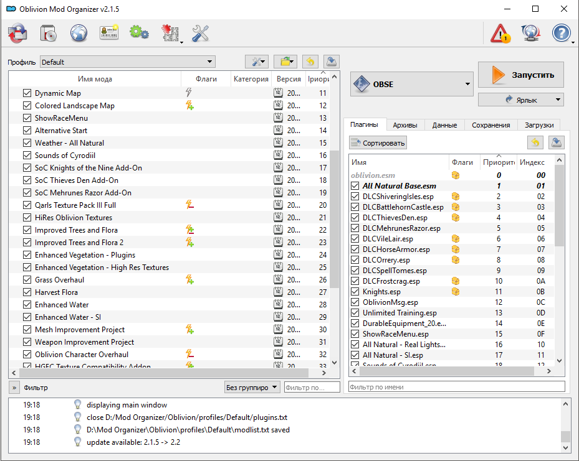579x461 pixels.
Task: Click conflict flag icon for Dynamic Map
Action: coord(189,93)
